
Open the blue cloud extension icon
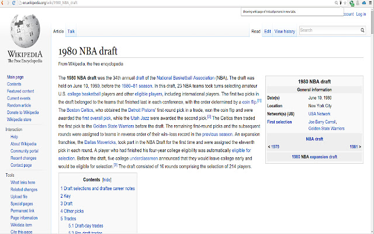click(x=364, y=3)
